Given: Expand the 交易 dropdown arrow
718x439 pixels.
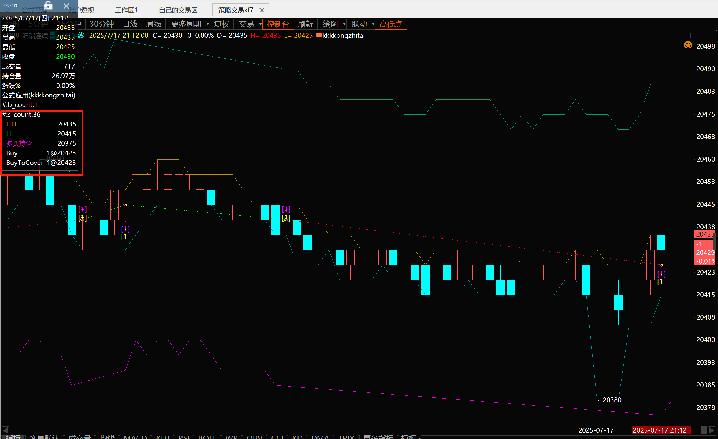Looking at the screenshot, I should [x=260, y=24].
